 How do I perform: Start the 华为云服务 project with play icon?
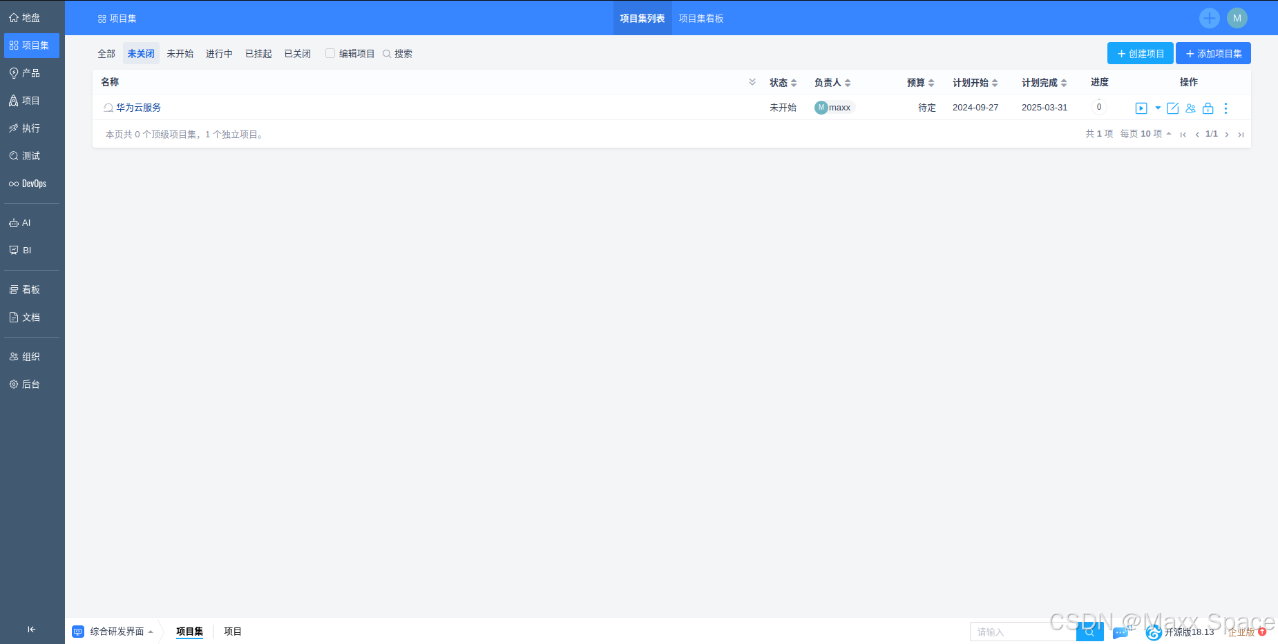1141,108
